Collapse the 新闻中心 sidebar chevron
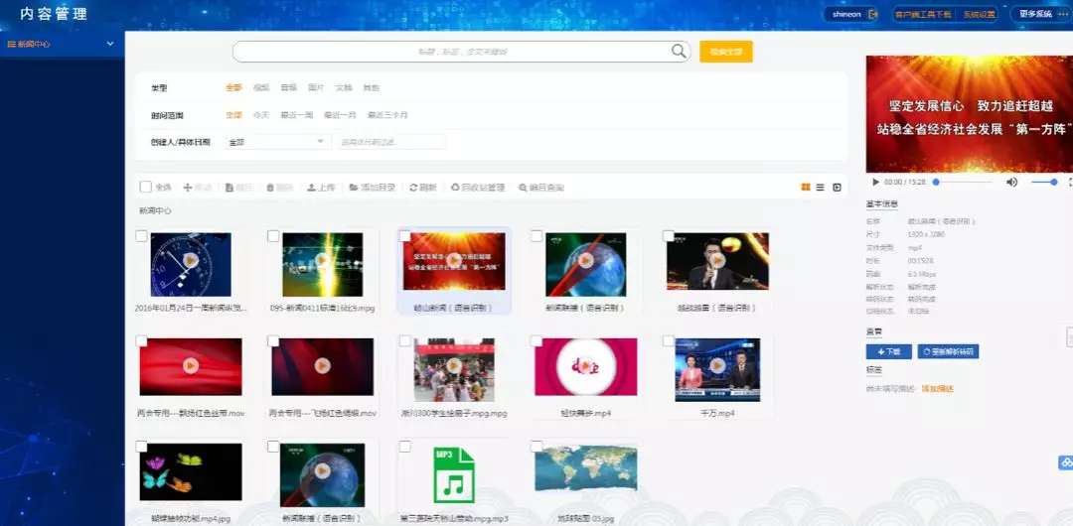Image resolution: width=1073 pixels, height=526 pixels. (110, 44)
